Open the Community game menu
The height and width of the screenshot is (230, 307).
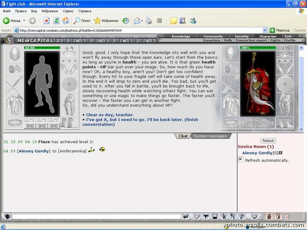point(213,36)
